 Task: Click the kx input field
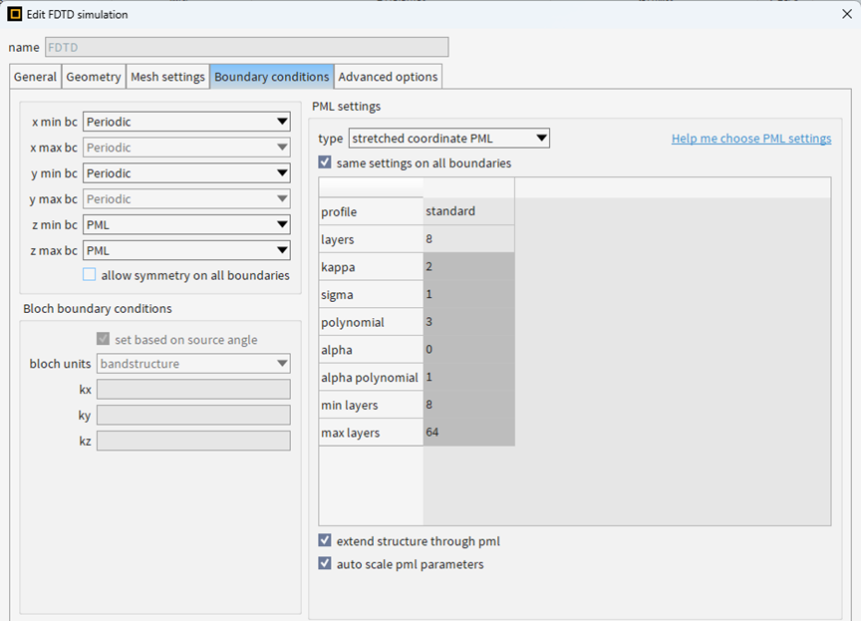[x=193, y=390]
